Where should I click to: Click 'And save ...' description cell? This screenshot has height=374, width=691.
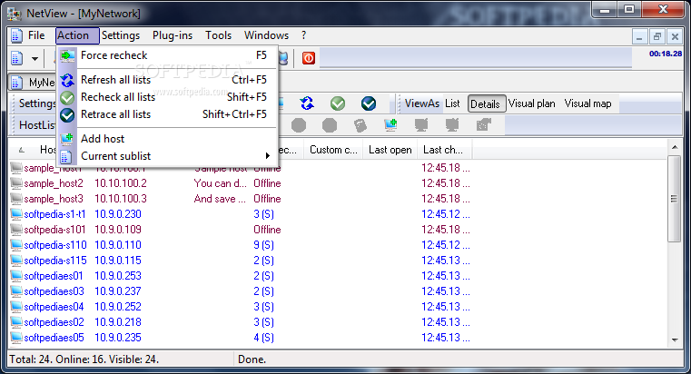pos(220,199)
